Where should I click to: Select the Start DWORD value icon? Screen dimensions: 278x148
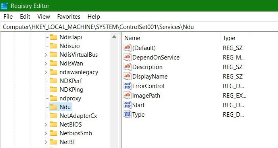coord(127,105)
